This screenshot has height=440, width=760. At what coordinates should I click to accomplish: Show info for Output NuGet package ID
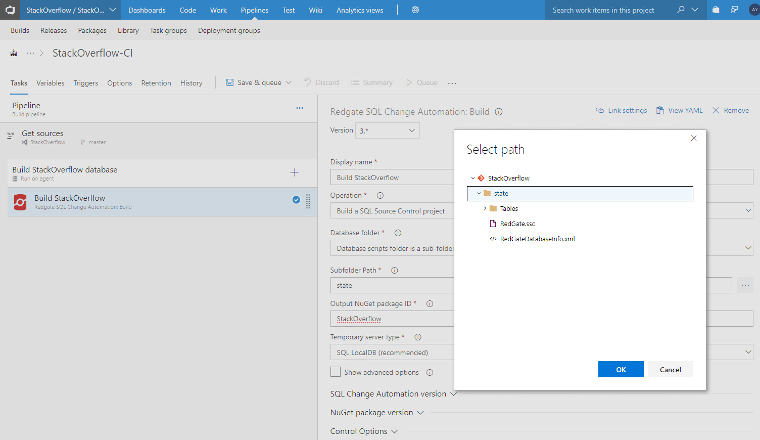click(430, 304)
